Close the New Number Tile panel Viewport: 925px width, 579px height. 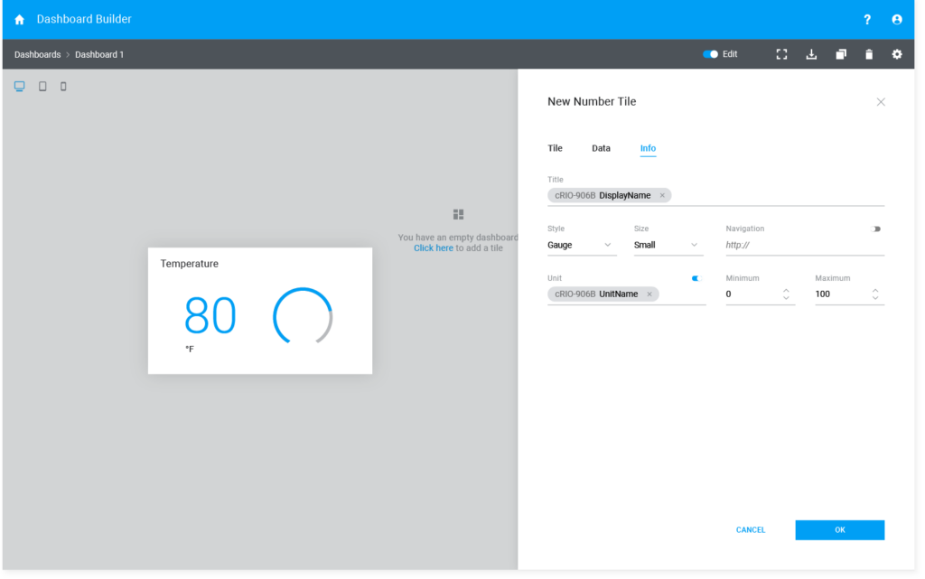[x=881, y=102]
